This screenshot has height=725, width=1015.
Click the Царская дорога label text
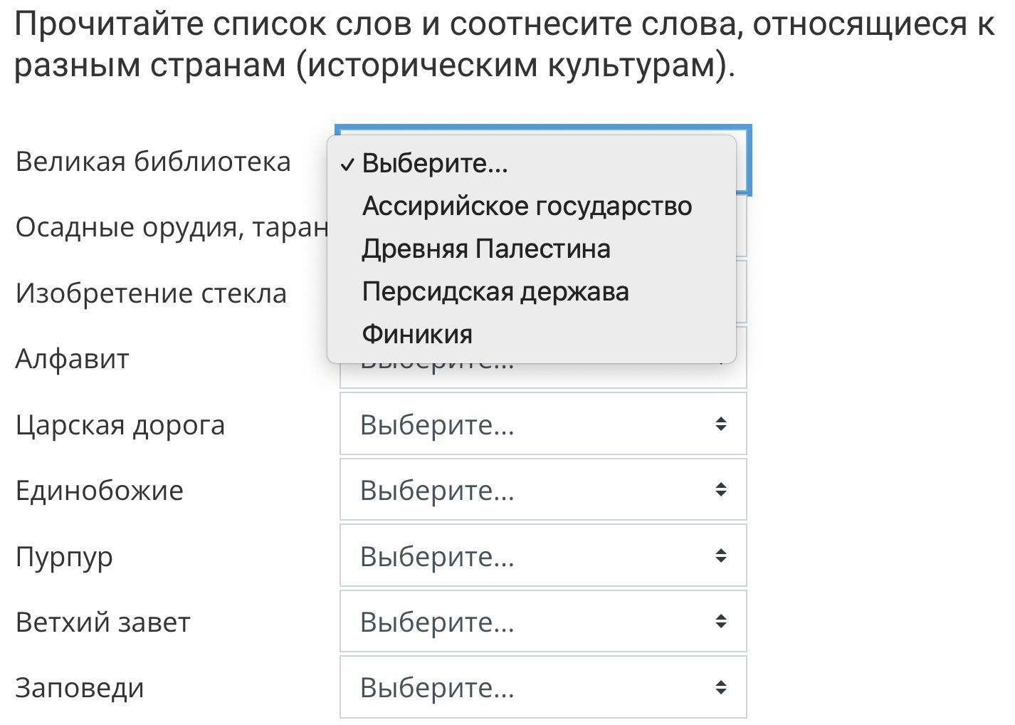[x=120, y=425]
